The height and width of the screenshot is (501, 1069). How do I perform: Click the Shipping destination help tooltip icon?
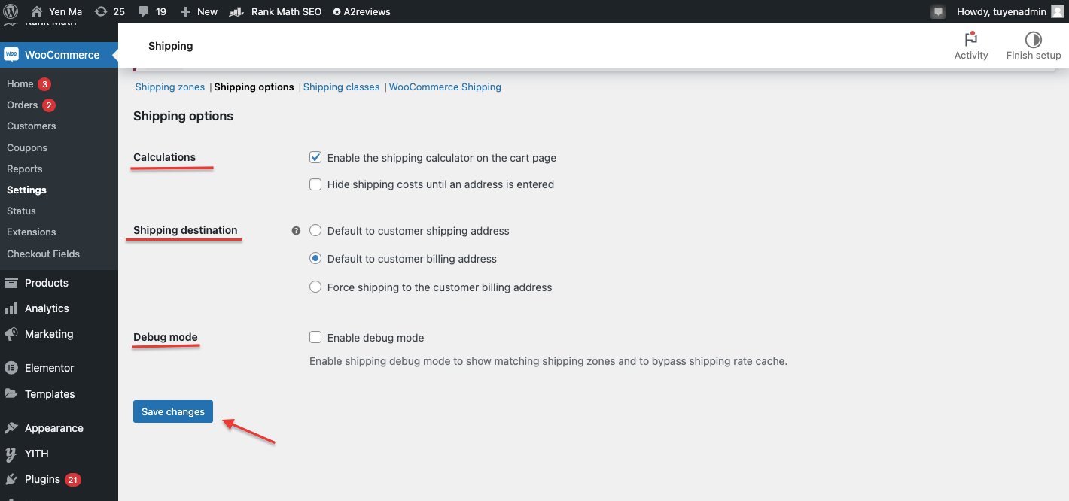coord(296,231)
